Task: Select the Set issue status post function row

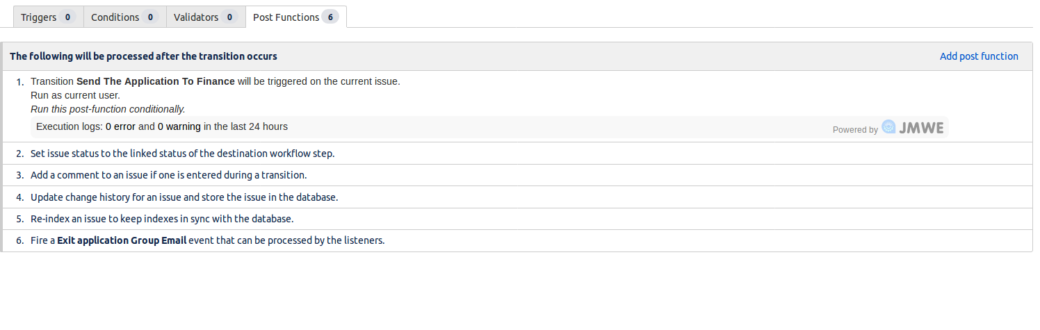Action: point(517,154)
